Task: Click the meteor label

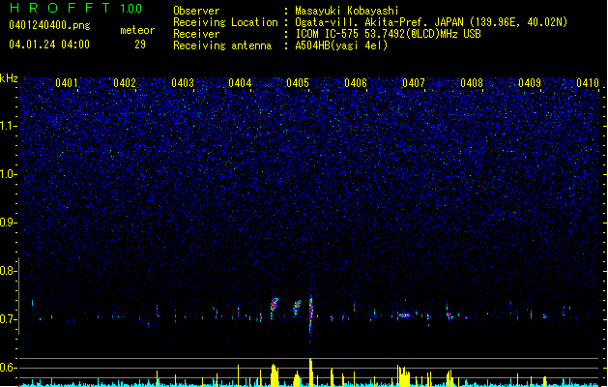Action: [137, 30]
